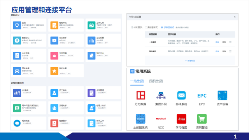The height and width of the screenshot is (140, 249).
Task: Click 修改 for the 一拖集团 row
Action: point(217,42)
